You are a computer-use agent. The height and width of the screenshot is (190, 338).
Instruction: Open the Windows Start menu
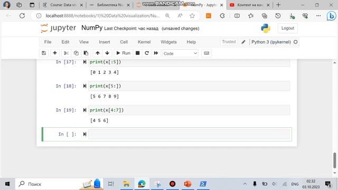click(7, 184)
